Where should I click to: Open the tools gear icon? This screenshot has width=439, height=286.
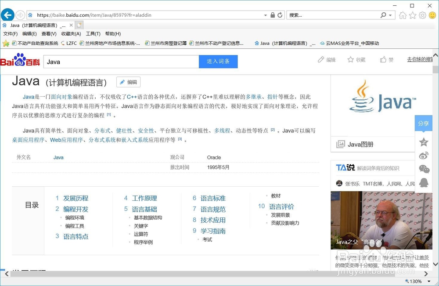point(422,15)
